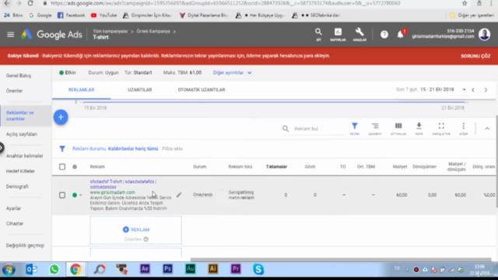The width and height of the screenshot is (498, 280).
Task: Open the date range dropdown arrow
Action: click(464, 90)
